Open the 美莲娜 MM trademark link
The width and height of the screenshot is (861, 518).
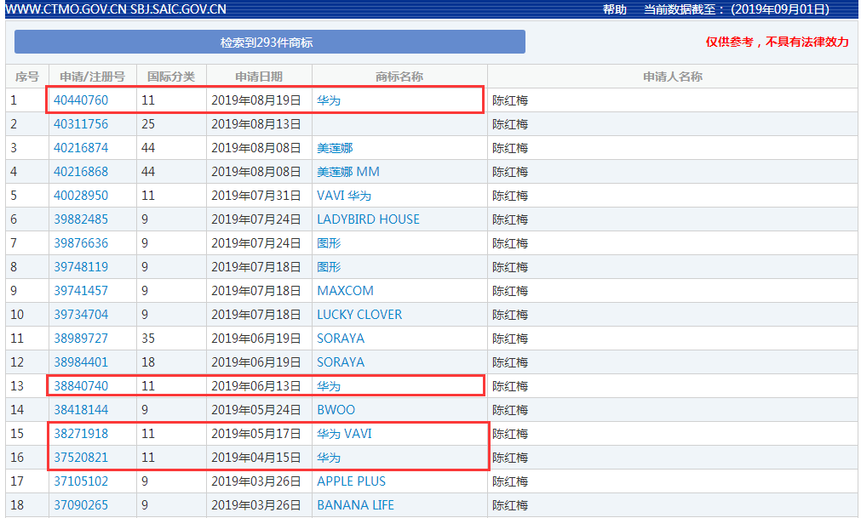tap(348, 172)
